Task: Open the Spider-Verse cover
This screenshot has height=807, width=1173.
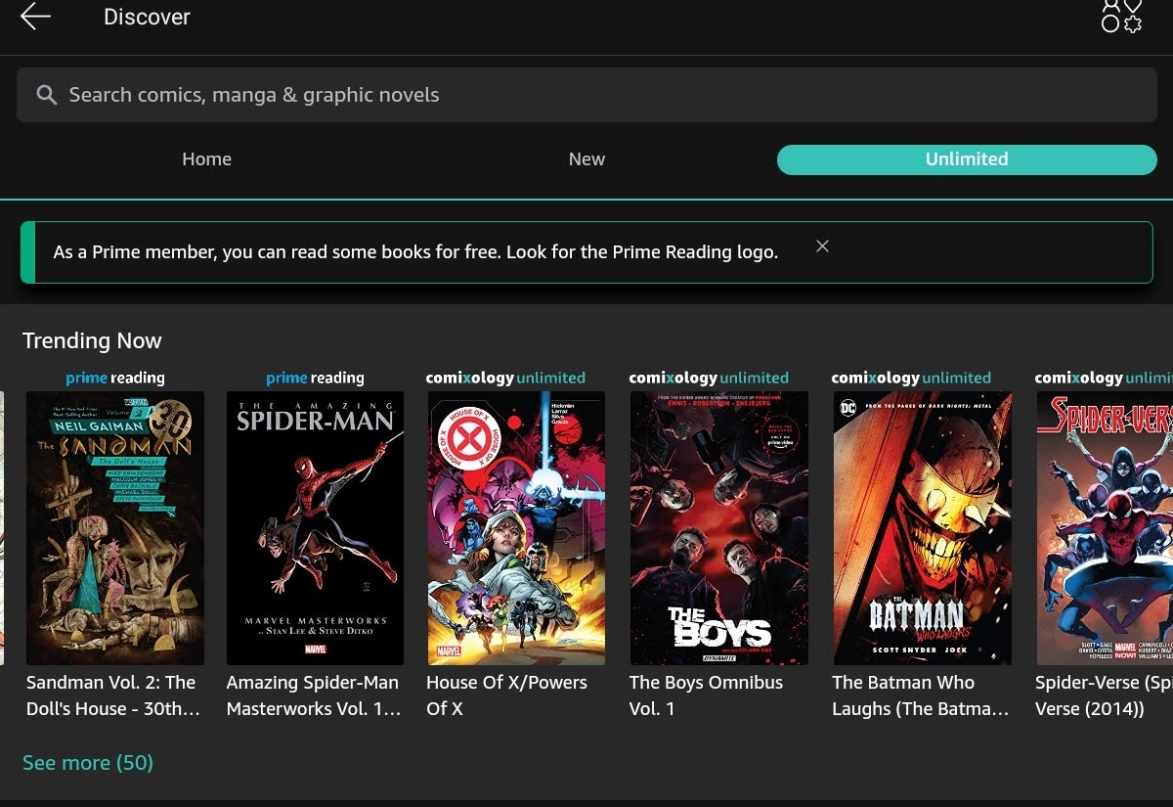Action: pyautogui.click(x=1105, y=528)
